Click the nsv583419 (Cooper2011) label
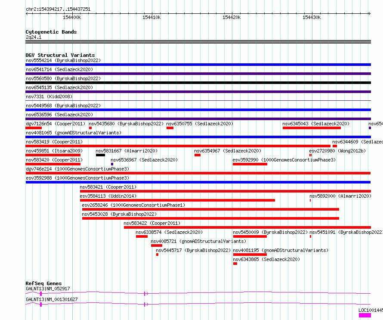383x320 pixels. [54, 142]
